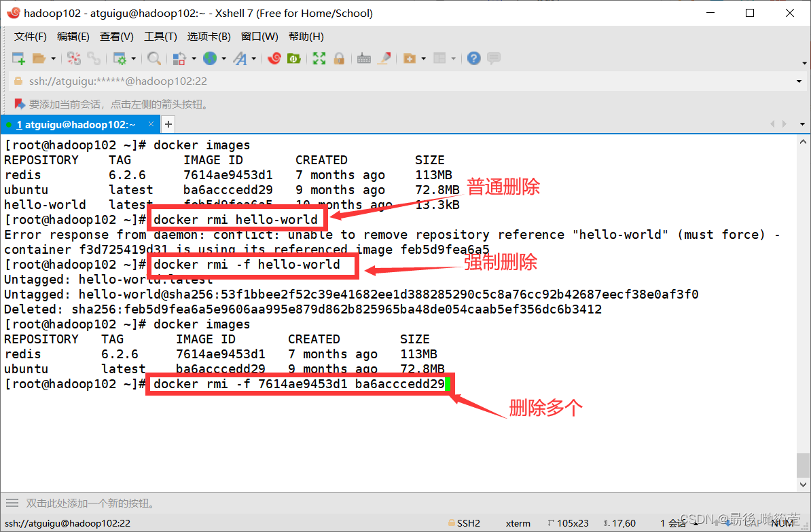Image resolution: width=811 pixels, height=532 pixels.
Task: Click the Encoding globe icon
Action: pyautogui.click(x=209, y=58)
